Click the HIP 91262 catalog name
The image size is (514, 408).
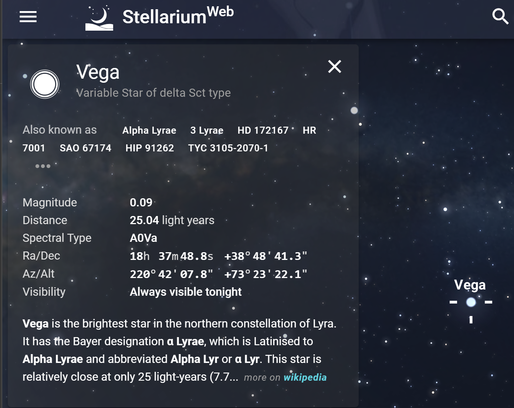pyautogui.click(x=150, y=148)
